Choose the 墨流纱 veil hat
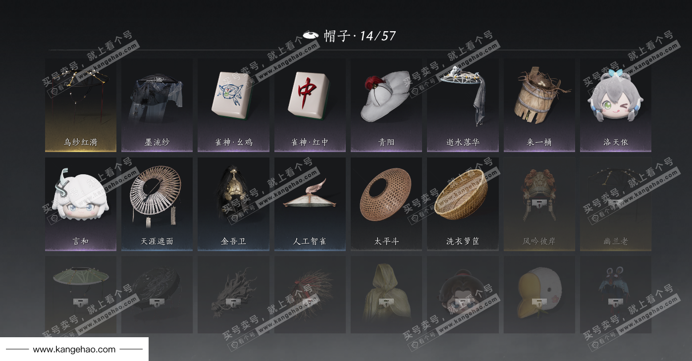Screen dimensions: 692x361 pos(157,105)
